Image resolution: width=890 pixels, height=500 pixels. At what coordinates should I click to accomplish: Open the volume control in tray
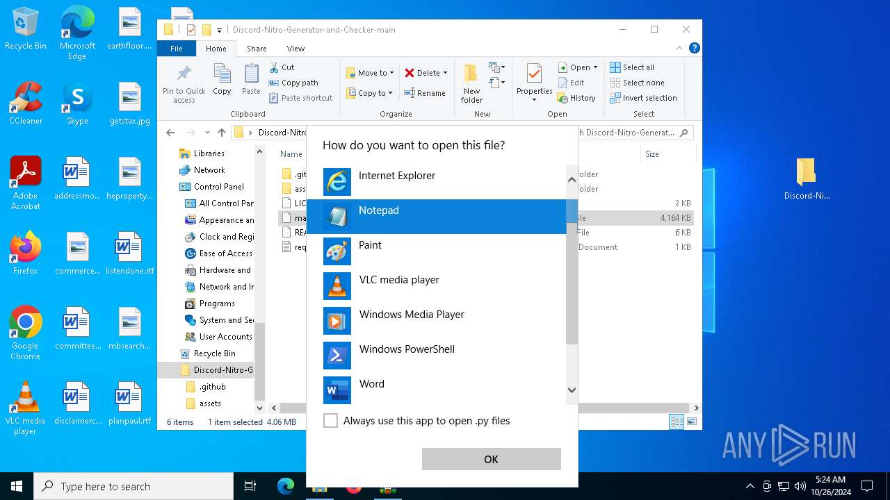coord(800,486)
